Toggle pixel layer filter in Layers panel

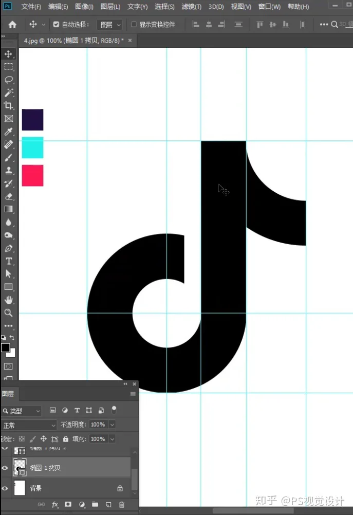point(52,410)
